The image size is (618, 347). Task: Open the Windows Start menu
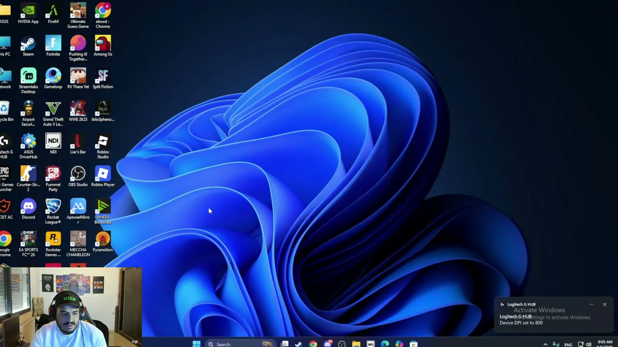pos(196,344)
